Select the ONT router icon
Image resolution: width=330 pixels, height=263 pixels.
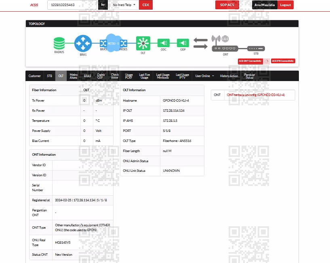click(225, 48)
